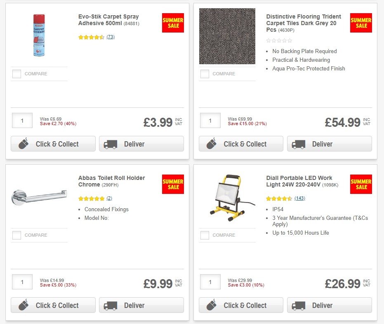Click Click & Collect for the carpet tiles

tap(240, 144)
